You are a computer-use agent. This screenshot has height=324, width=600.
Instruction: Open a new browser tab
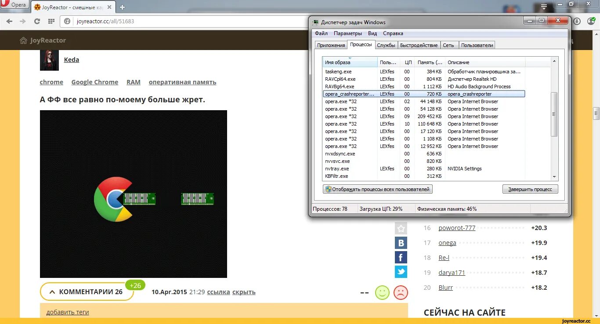pyautogui.click(x=122, y=7)
